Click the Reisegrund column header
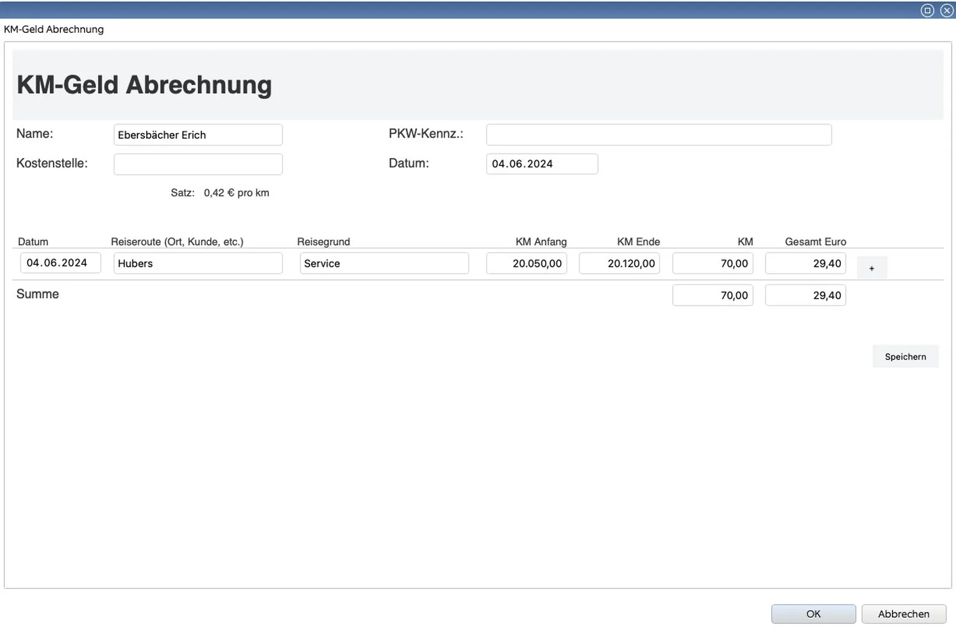The height and width of the screenshot is (637, 956). coord(324,242)
